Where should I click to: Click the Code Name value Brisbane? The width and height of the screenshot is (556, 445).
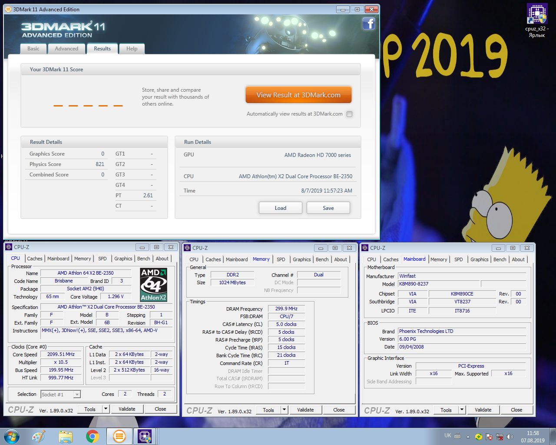coord(64,281)
